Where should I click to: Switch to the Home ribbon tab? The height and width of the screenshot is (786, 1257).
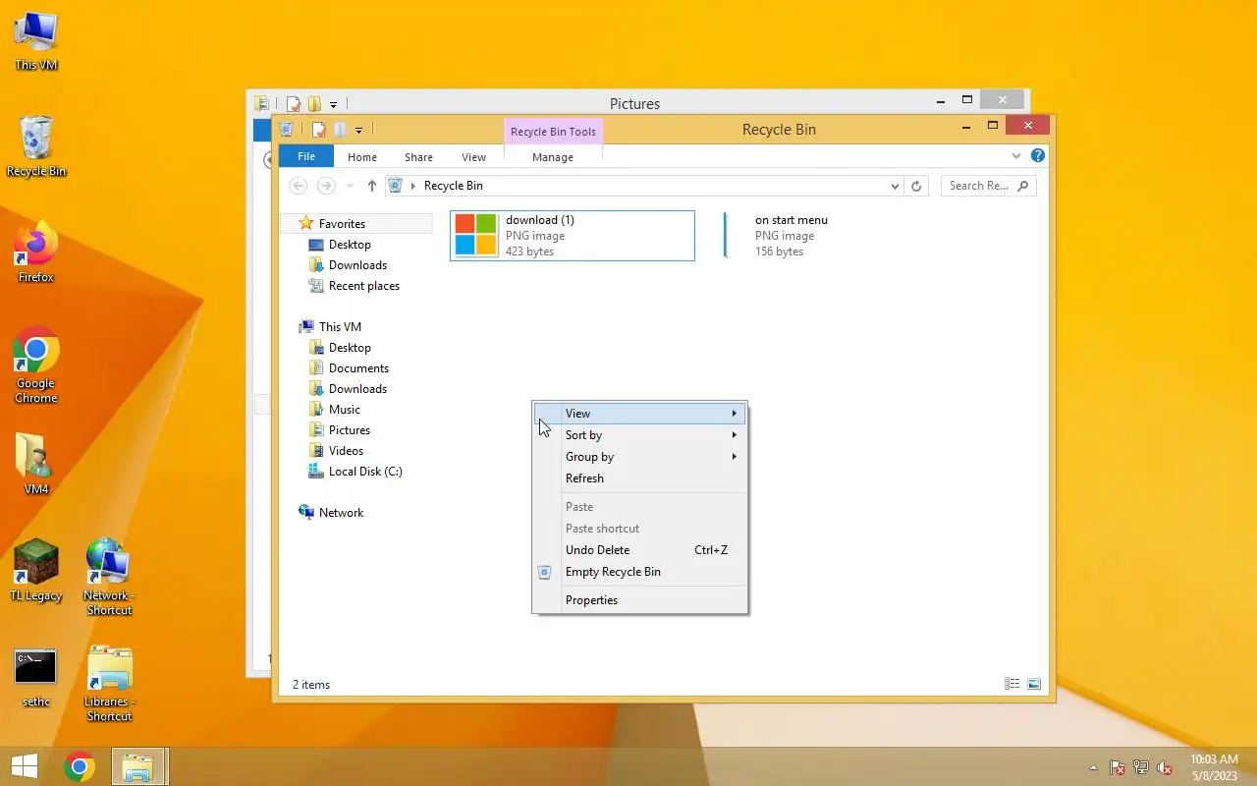click(x=362, y=157)
